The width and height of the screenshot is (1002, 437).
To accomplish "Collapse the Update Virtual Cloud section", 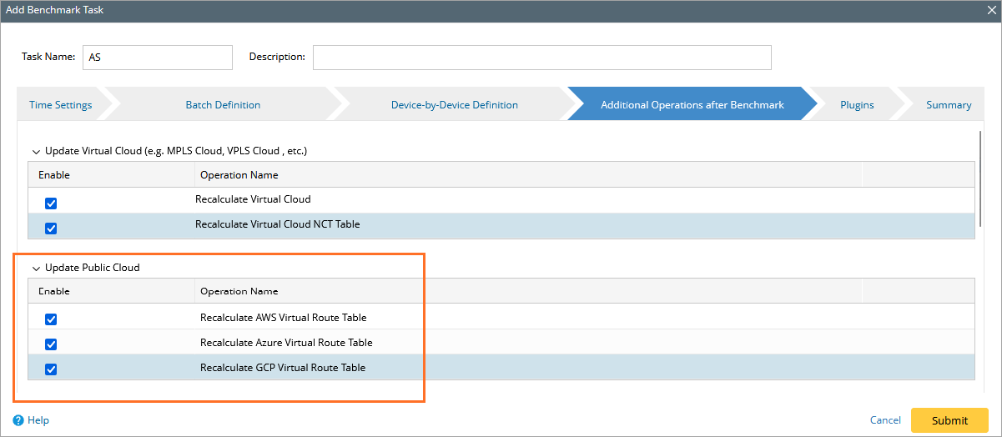I will (x=36, y=152).
